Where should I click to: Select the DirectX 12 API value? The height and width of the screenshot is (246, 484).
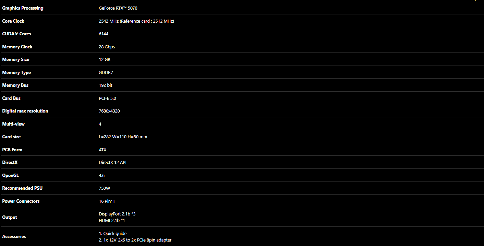click(x=112, y=162)
